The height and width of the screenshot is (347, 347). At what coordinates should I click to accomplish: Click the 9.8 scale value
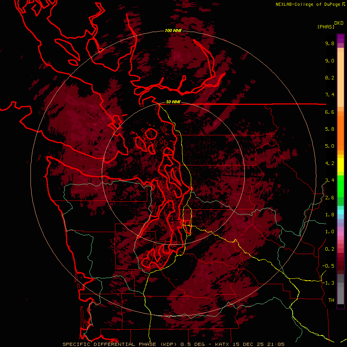(x=330, y=43)
